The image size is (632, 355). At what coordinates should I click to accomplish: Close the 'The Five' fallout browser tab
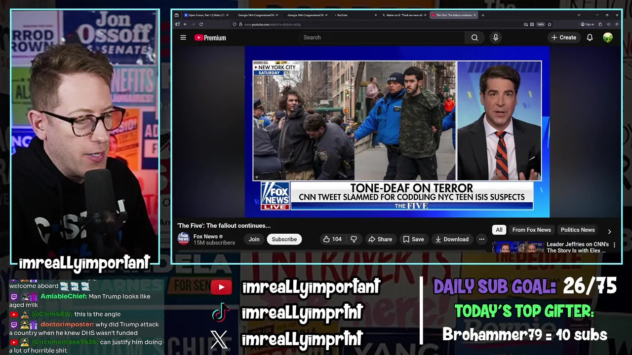(x=475, y=15)
